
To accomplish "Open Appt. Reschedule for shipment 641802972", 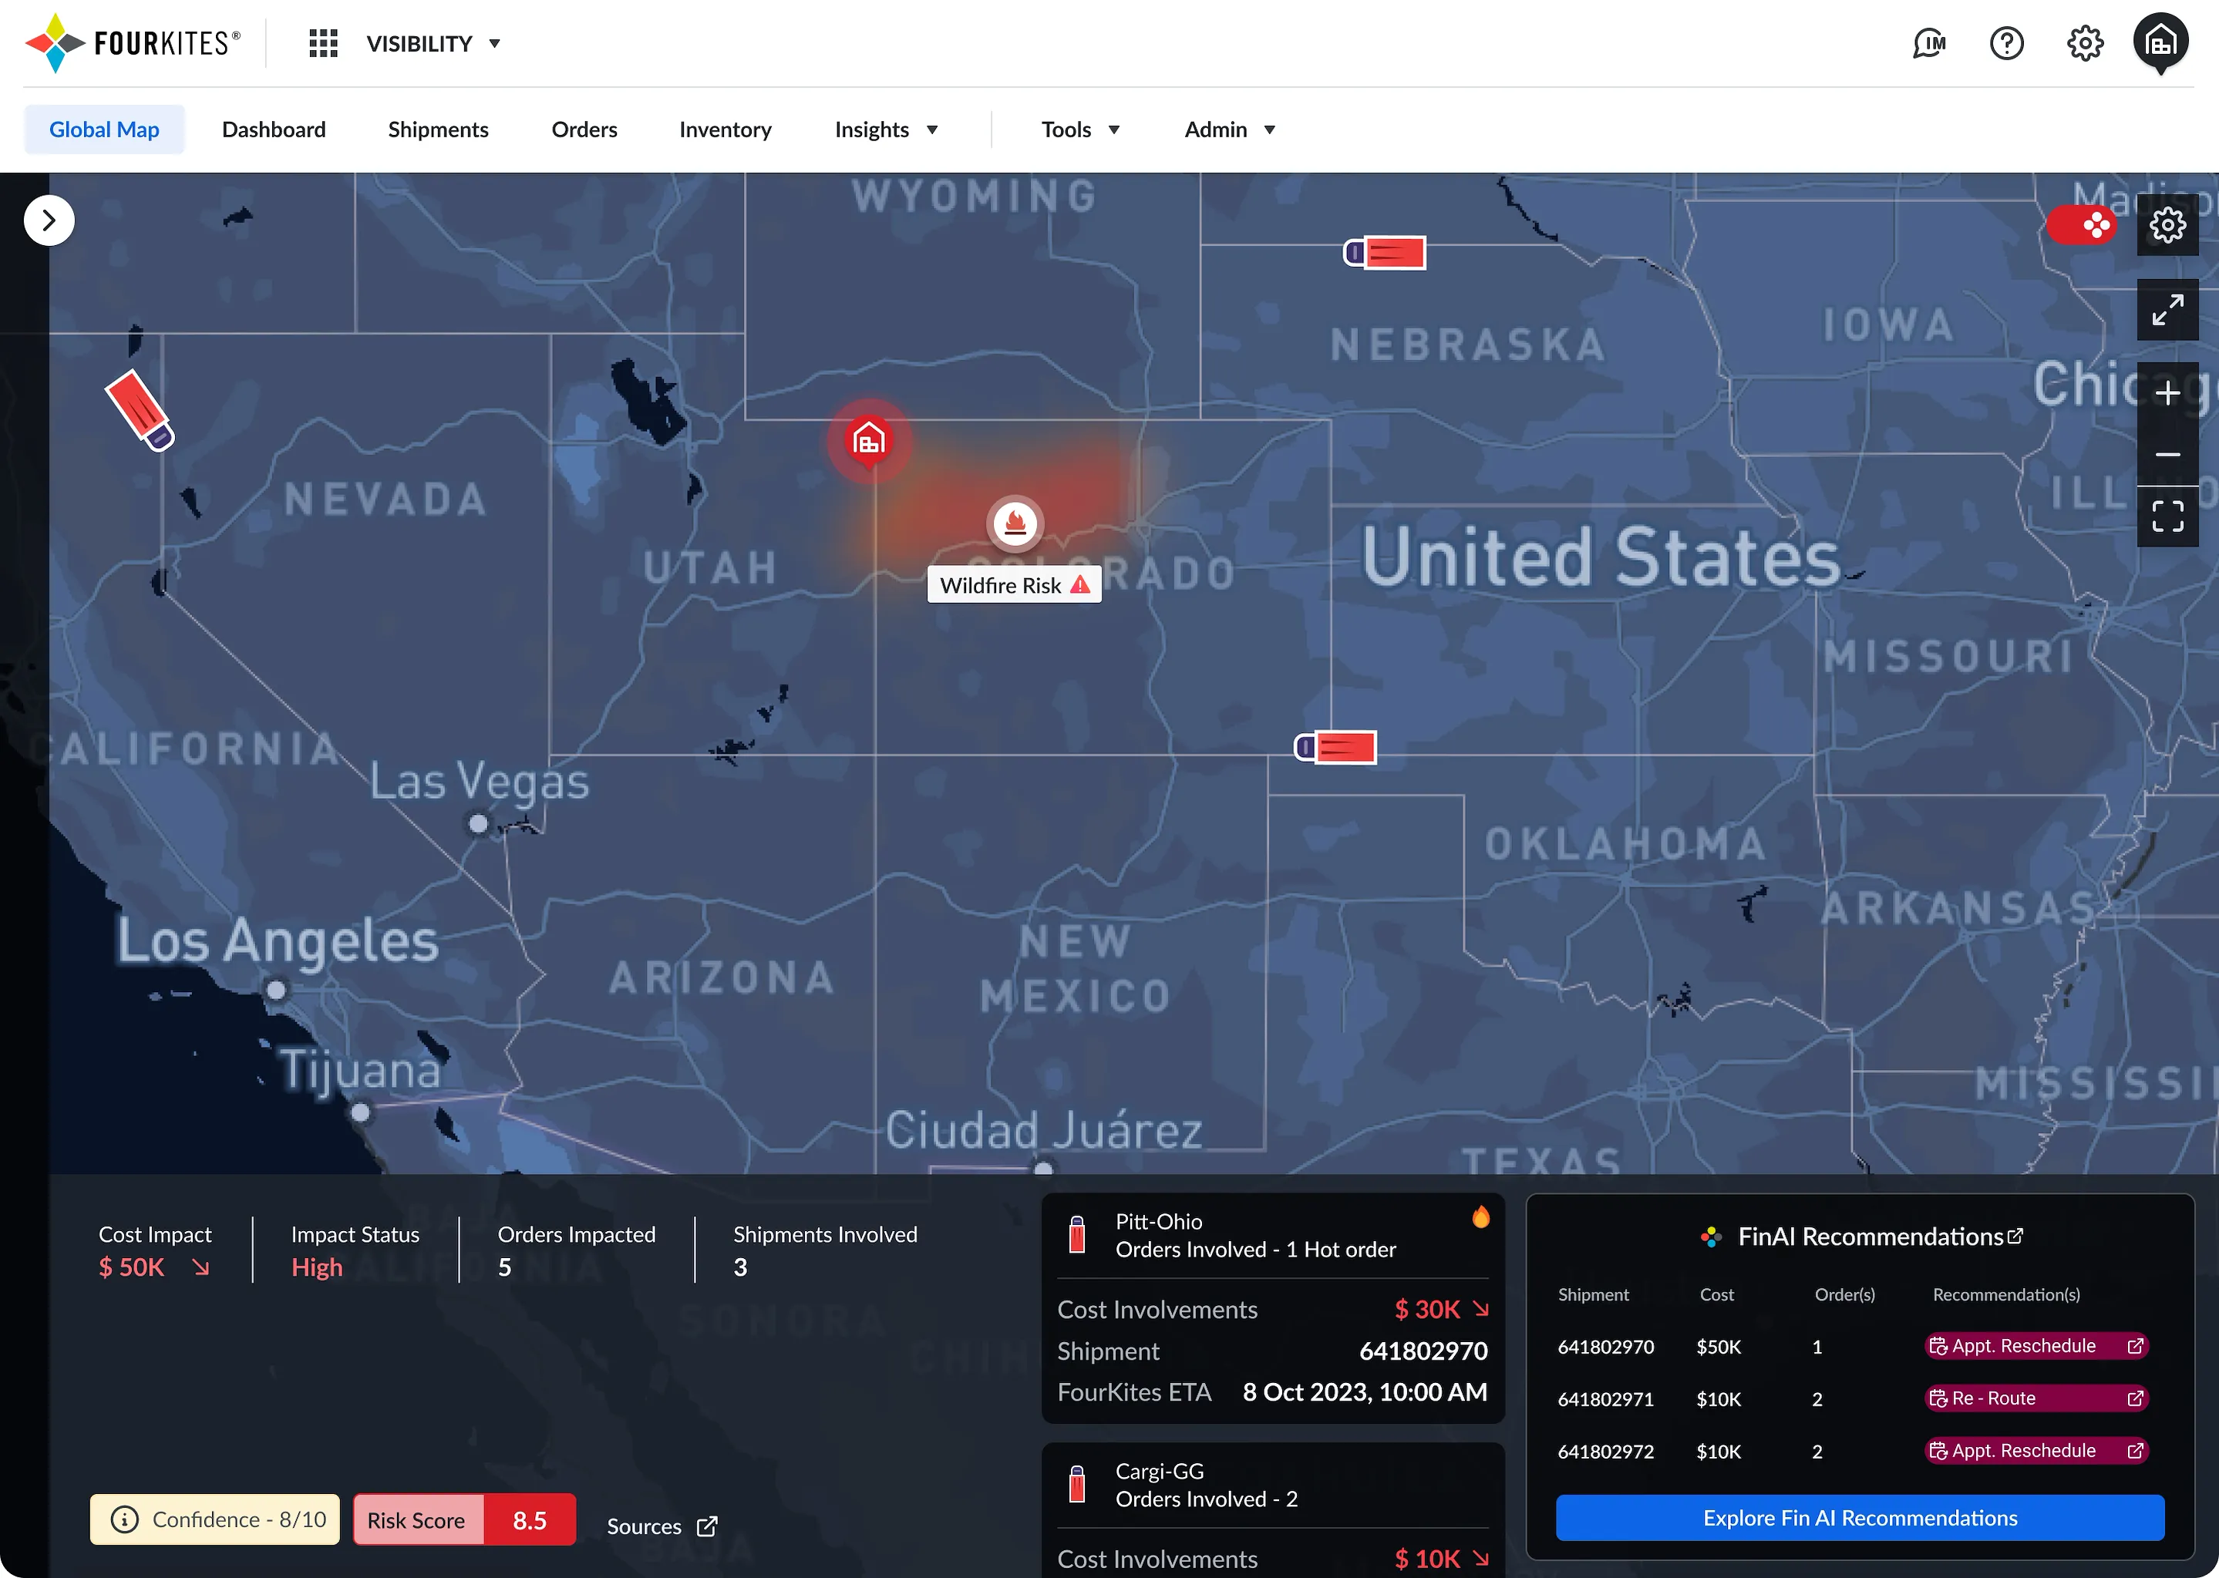I will click(2036, 1451).
